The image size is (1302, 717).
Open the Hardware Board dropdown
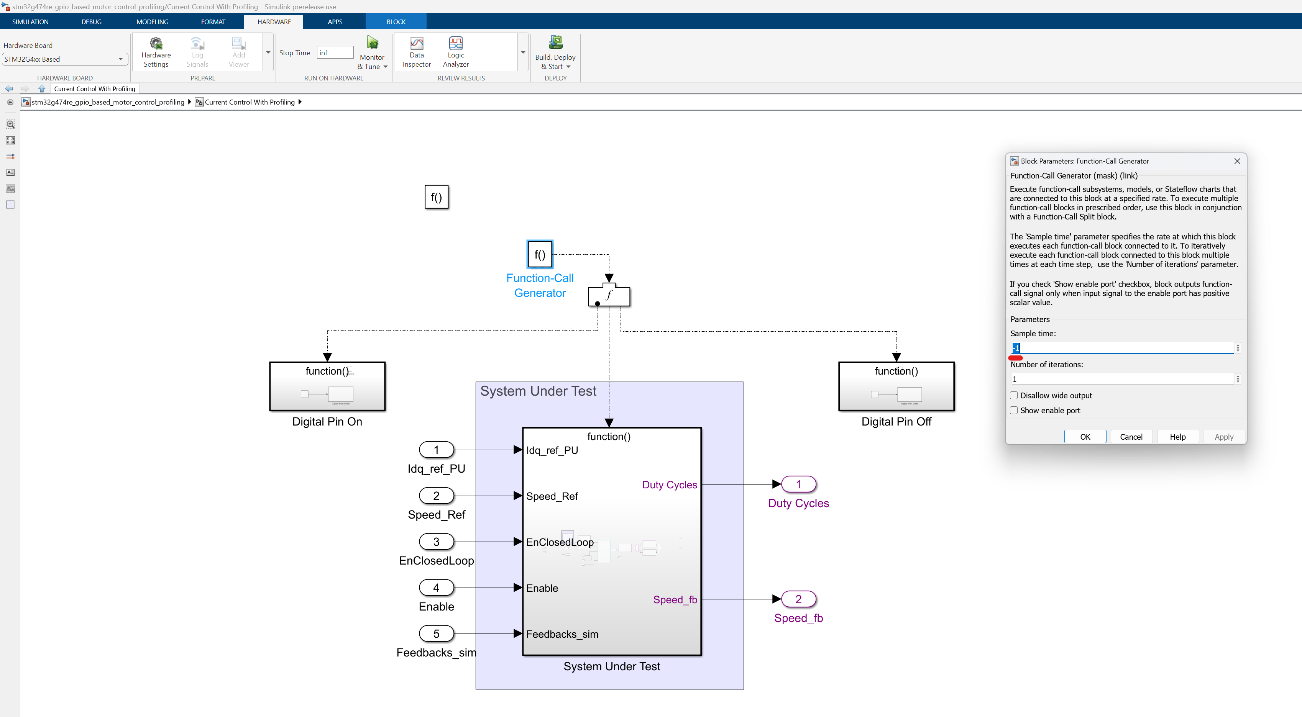(64, 59)
